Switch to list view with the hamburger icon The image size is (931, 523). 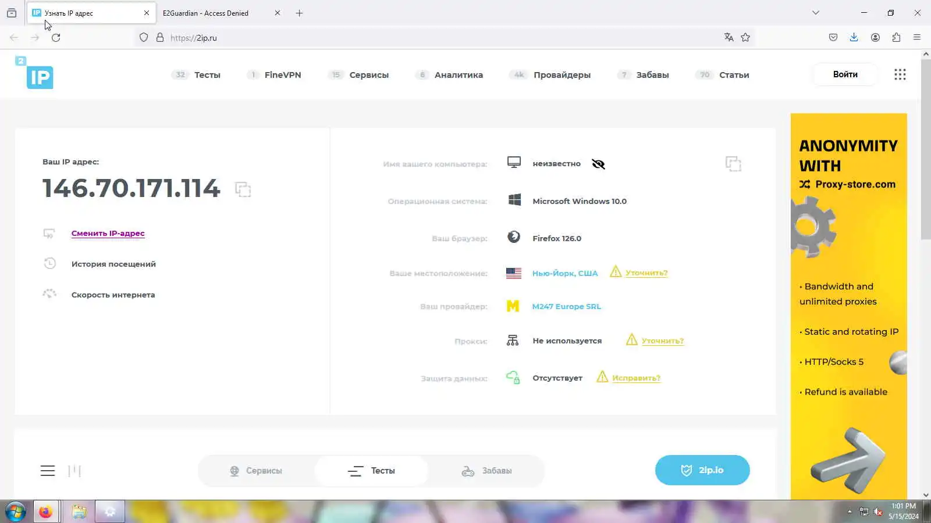pos(48,471)
